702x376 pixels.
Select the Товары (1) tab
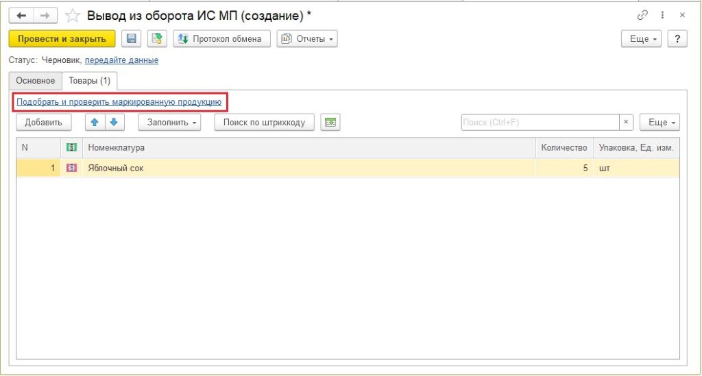(89, 81)
